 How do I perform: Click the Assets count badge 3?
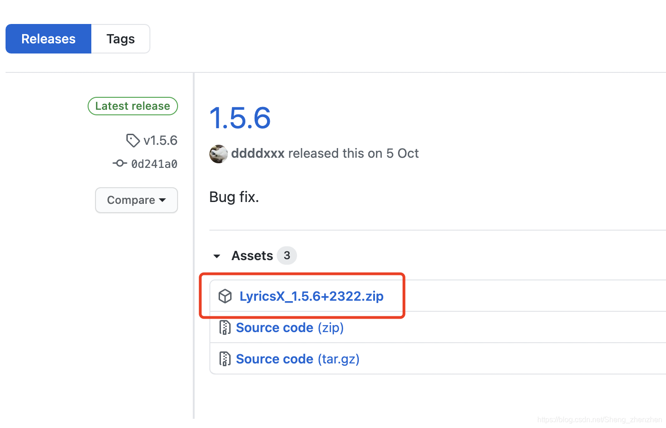[287, 256]
